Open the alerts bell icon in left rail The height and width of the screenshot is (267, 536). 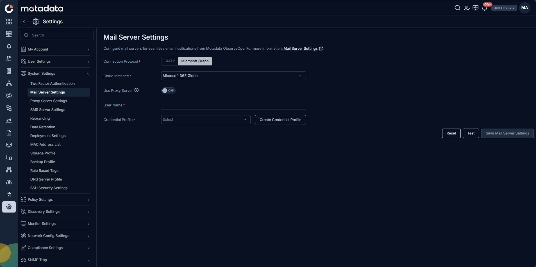9,46
